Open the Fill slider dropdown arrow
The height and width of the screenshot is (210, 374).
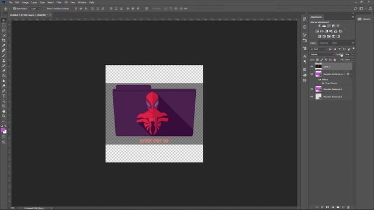353,60
